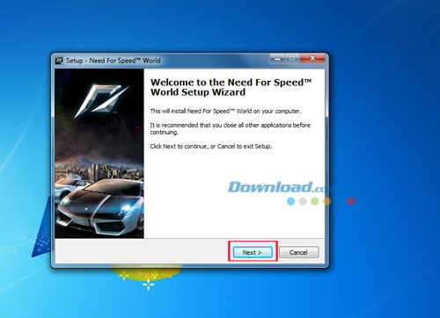Click the Need For Speed car artwork
The width and height of the screenshot is (440, 318).
[x=99, y=153]
